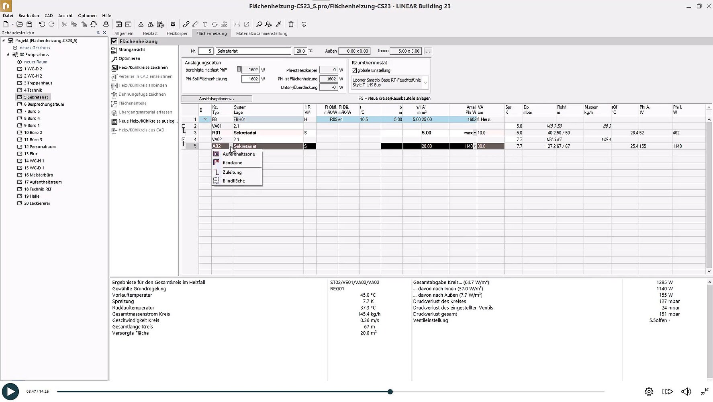Click the pipette eyedropper icon
Viewport: 713px width, 402px height.
tap(278, 25)
